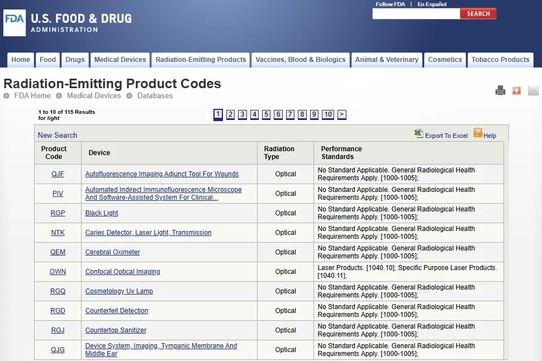Viewport: 542px width, 361px height.
Task: Jump to results page 5
Action: [267, 114]
